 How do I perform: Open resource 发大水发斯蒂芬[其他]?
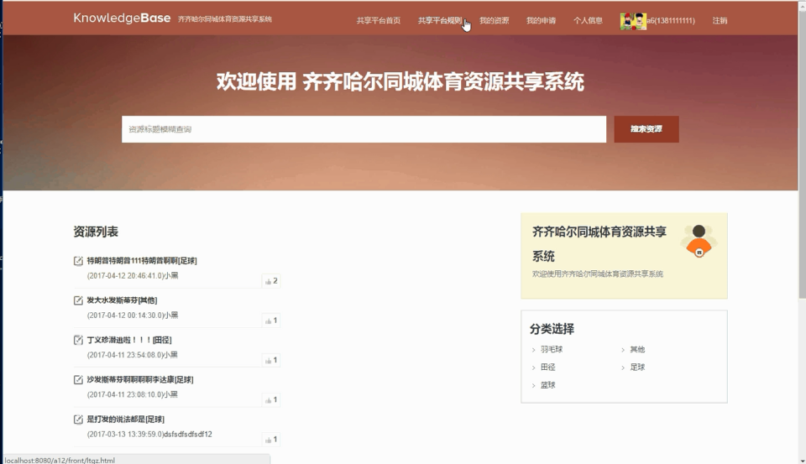[122, 300]
